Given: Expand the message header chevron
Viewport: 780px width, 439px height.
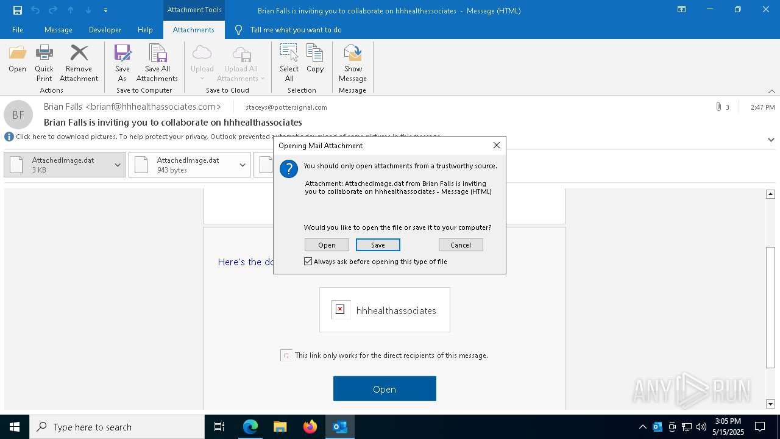Looking at the screenshot, I should (x=771, y=140).
